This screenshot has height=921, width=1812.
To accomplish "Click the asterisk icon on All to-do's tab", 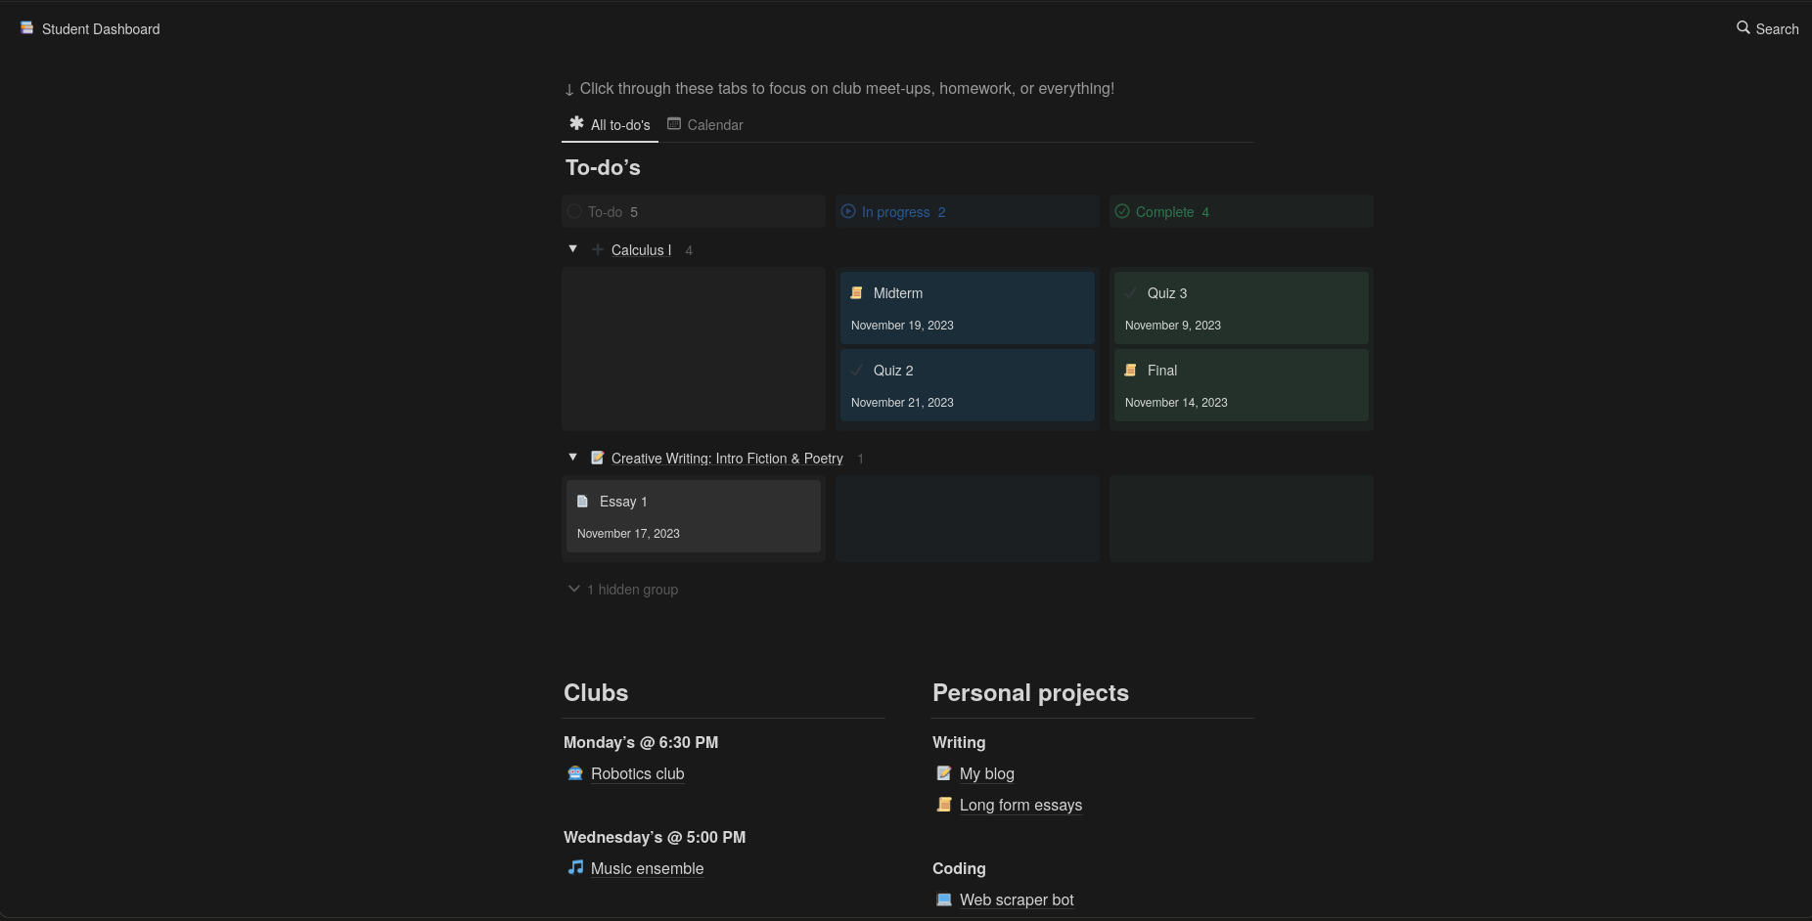I will tap(577, 123).
